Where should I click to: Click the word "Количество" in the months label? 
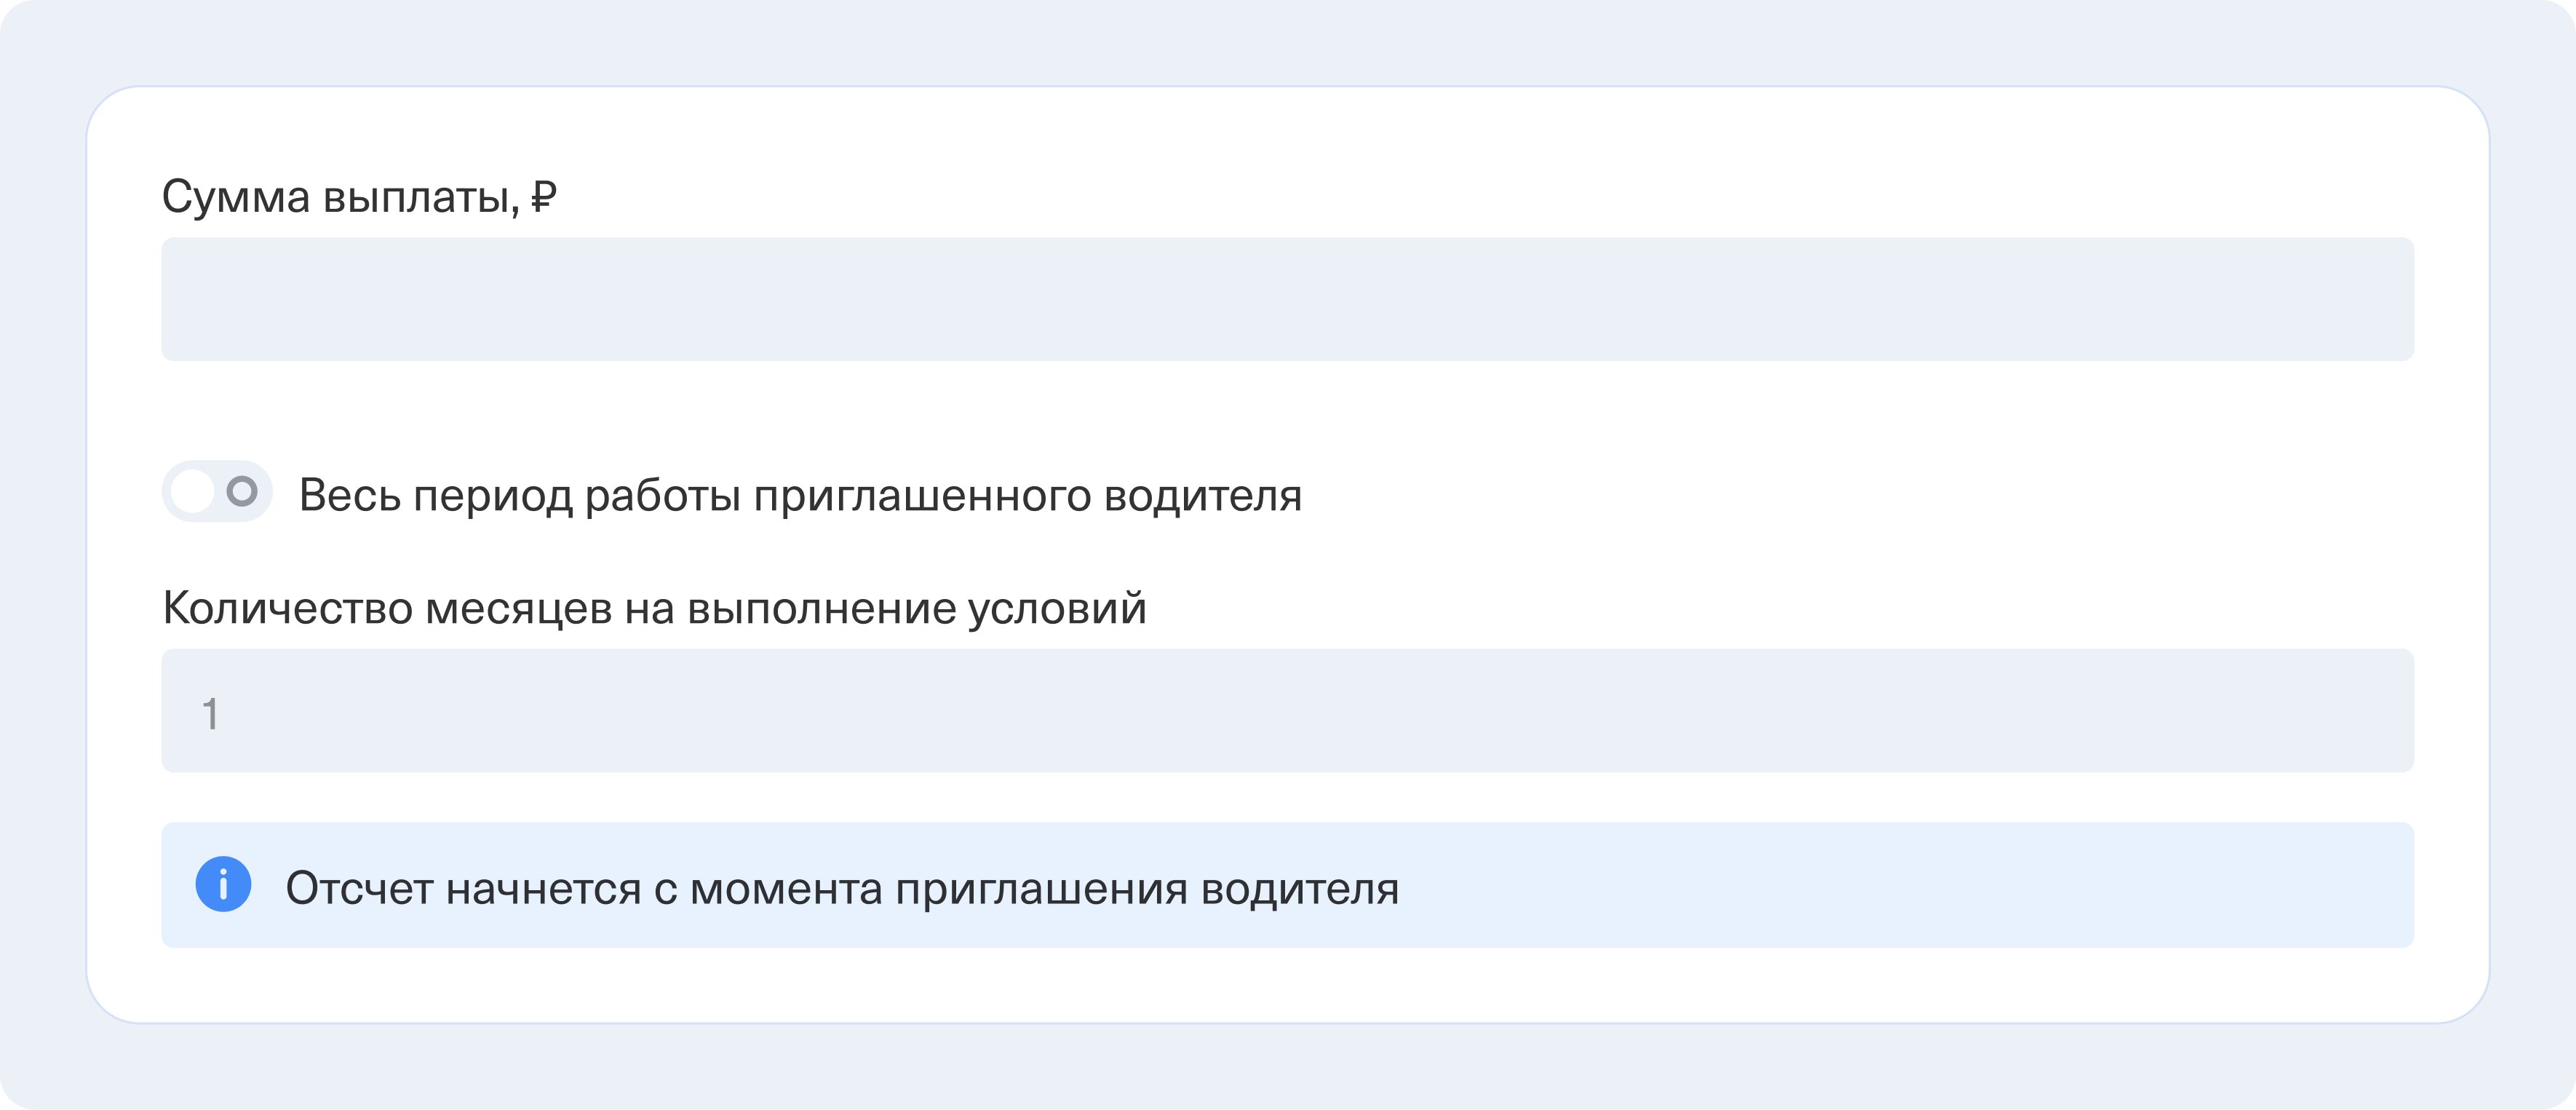[287, 608]
